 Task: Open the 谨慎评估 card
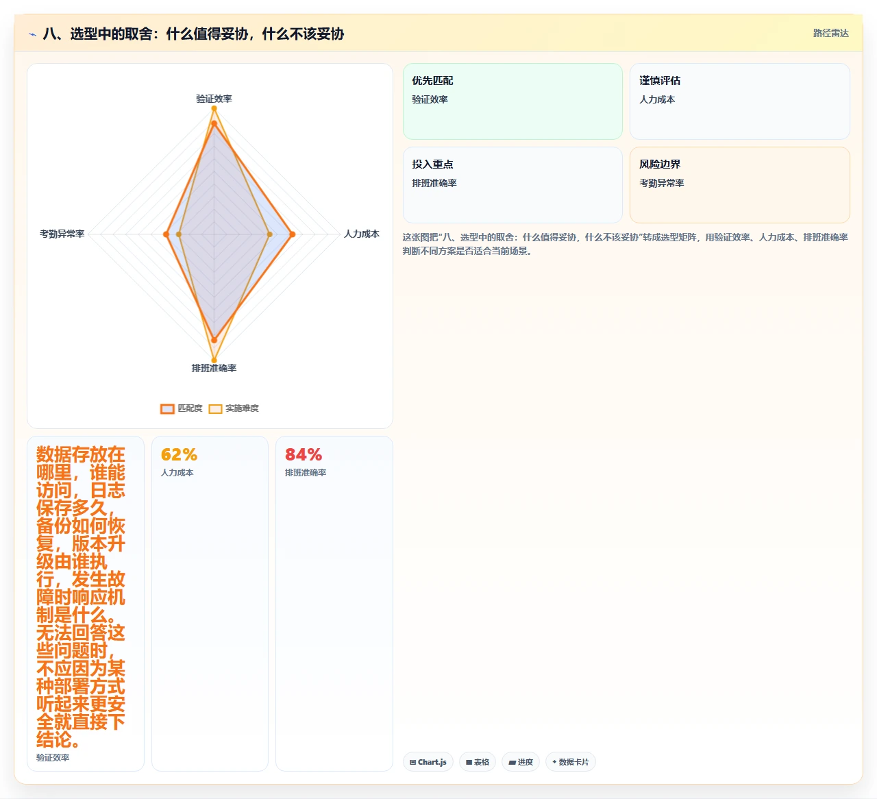tap(740, 101)
